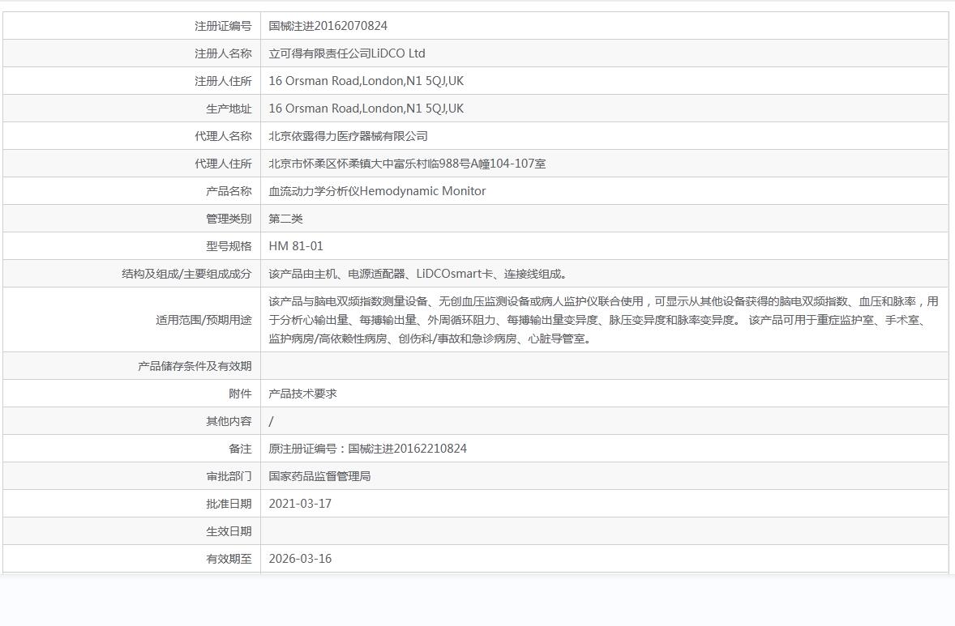
Task: Click the expiry date 2026-03-16
Action: click(x=300, y=559)
